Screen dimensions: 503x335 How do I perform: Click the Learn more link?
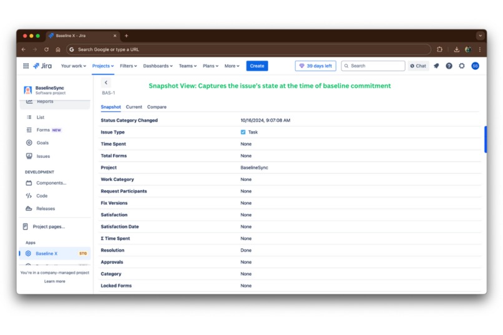coord(54,281)
